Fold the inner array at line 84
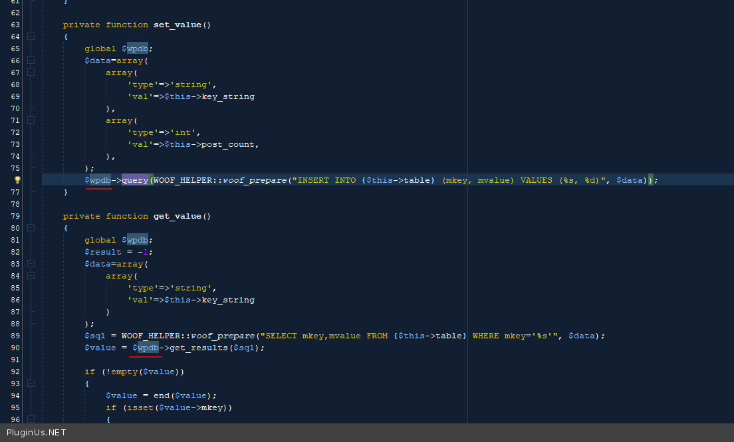 [31, 276]
